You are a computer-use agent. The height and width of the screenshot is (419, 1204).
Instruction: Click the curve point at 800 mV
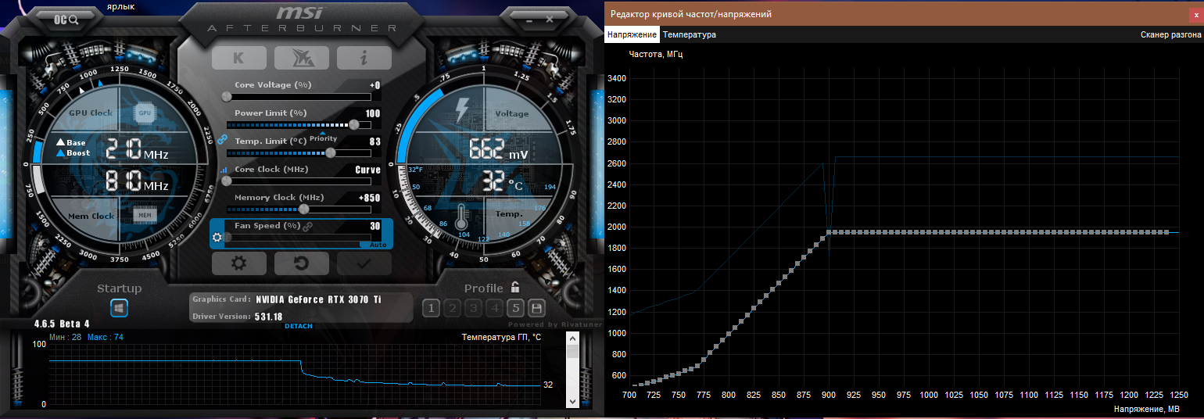coord(729,334)
